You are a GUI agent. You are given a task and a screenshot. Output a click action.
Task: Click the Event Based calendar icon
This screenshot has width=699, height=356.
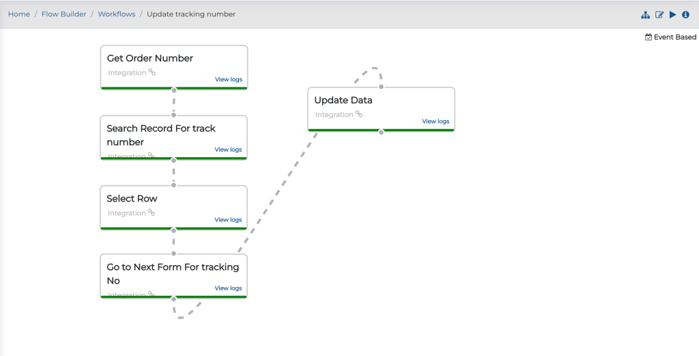[648, 37]
